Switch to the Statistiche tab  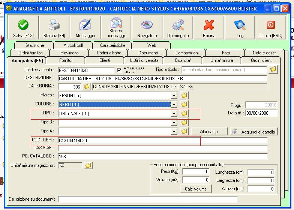point(34,45)
